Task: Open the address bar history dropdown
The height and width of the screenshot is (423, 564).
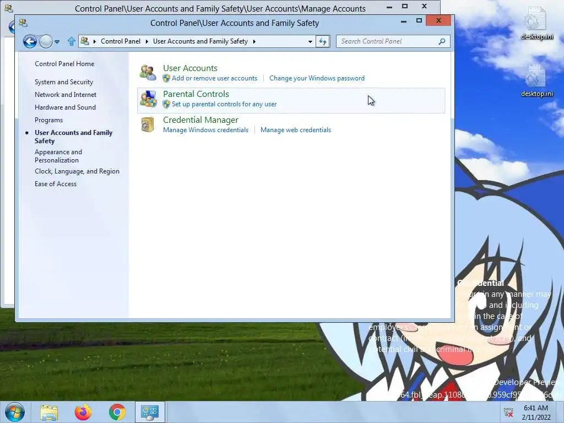Action: pos(310,41)
